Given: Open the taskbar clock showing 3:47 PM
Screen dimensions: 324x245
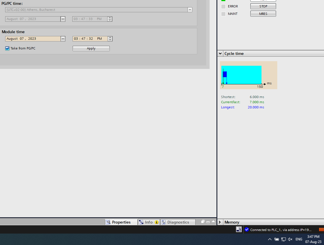Looking at the screenshot, I should pyautogui.click(x=313, y=239).
